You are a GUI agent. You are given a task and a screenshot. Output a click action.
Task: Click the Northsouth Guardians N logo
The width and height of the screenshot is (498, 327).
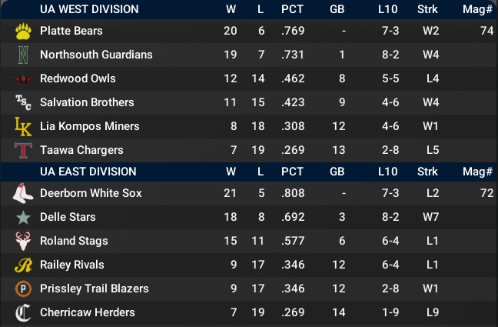tap(23, 55)
